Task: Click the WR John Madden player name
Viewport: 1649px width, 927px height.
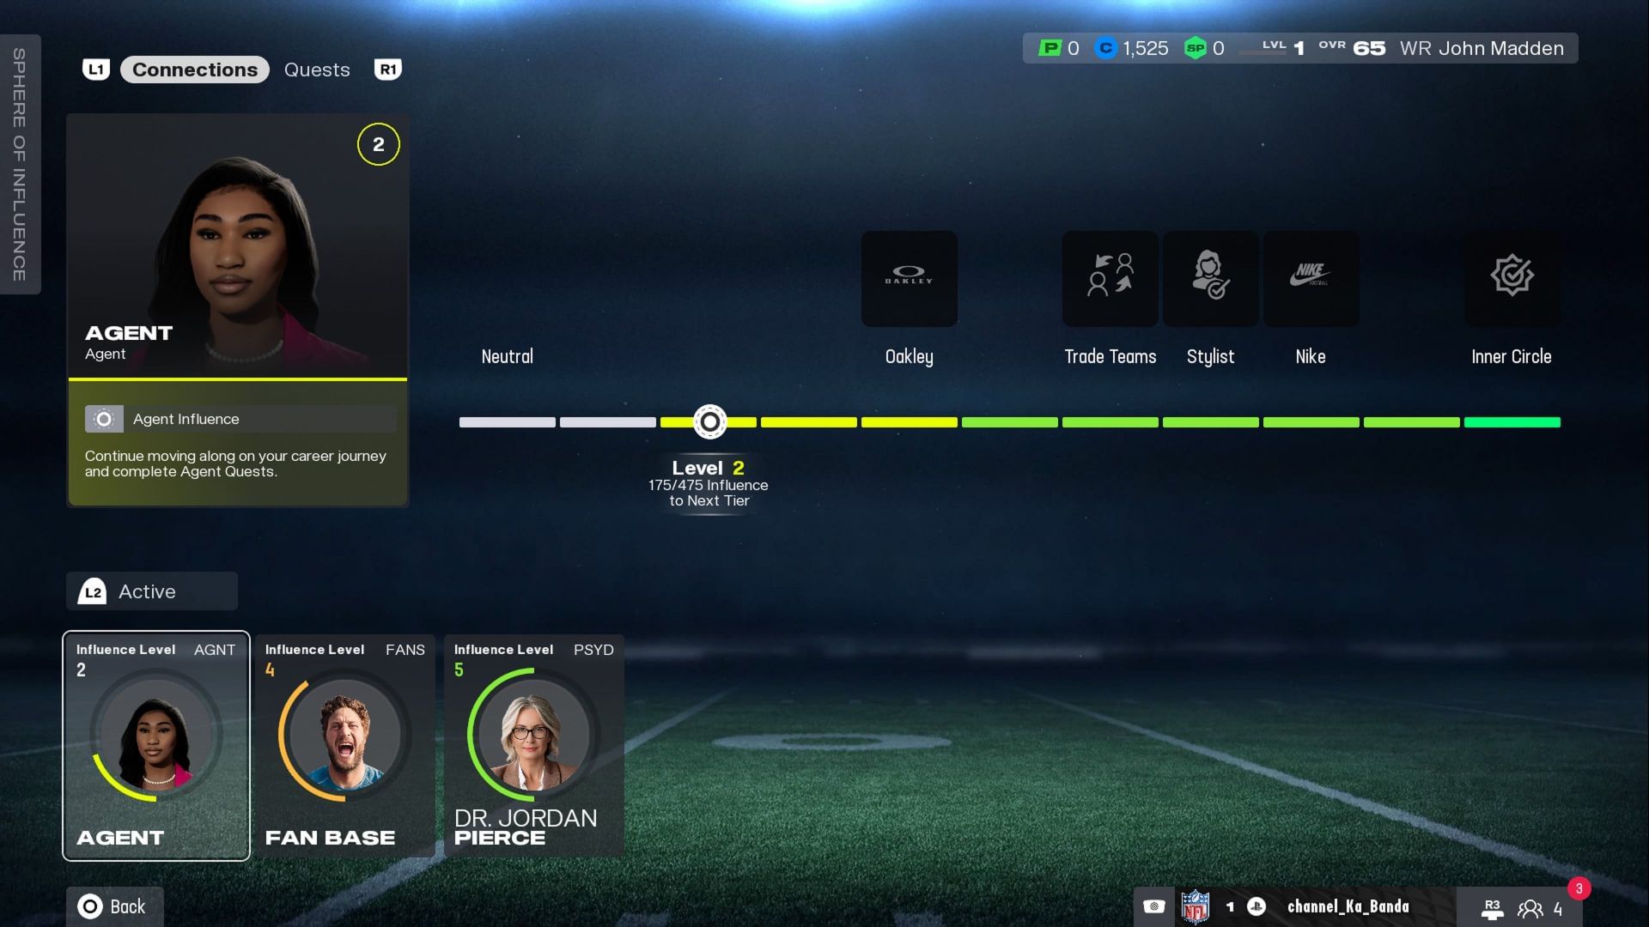Action: coord(1482,48)
